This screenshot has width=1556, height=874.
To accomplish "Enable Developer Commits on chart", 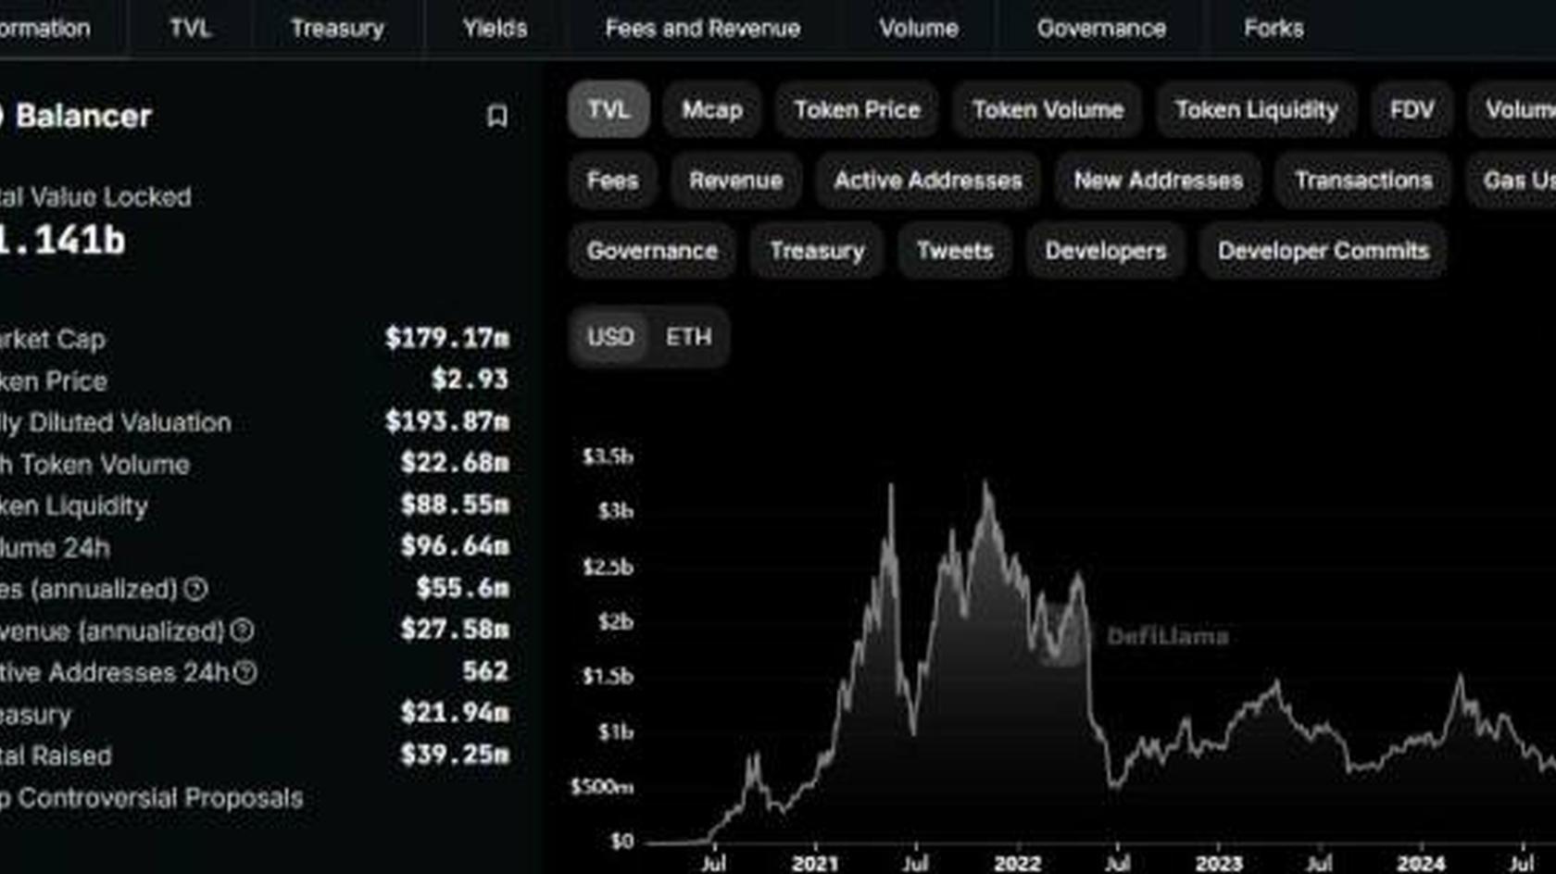I will tap(1324, 251).
